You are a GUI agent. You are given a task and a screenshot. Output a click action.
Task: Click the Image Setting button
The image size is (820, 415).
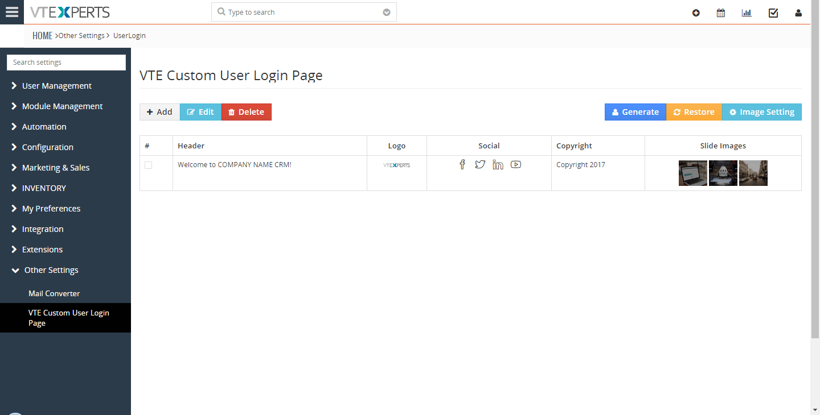(761, 111)
